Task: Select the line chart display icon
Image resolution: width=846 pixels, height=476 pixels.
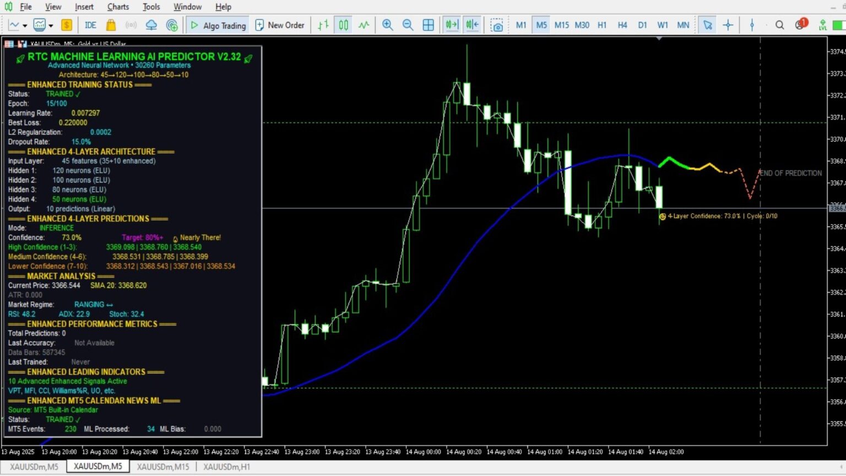Action: point(364,25)
